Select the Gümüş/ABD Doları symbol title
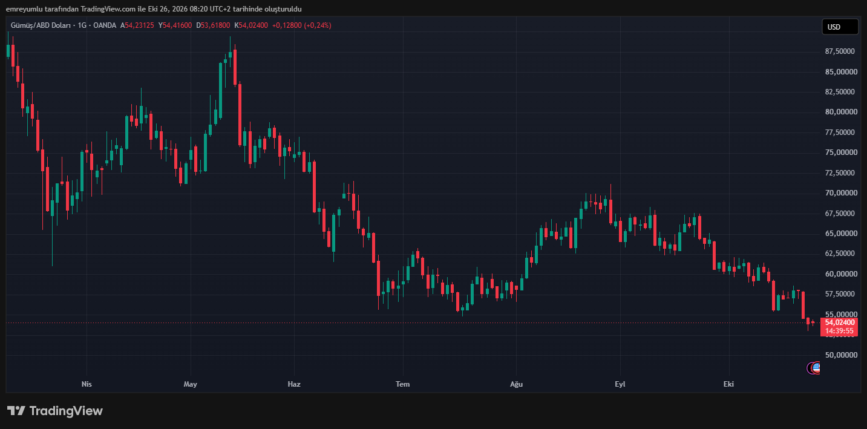 [41, 25]
